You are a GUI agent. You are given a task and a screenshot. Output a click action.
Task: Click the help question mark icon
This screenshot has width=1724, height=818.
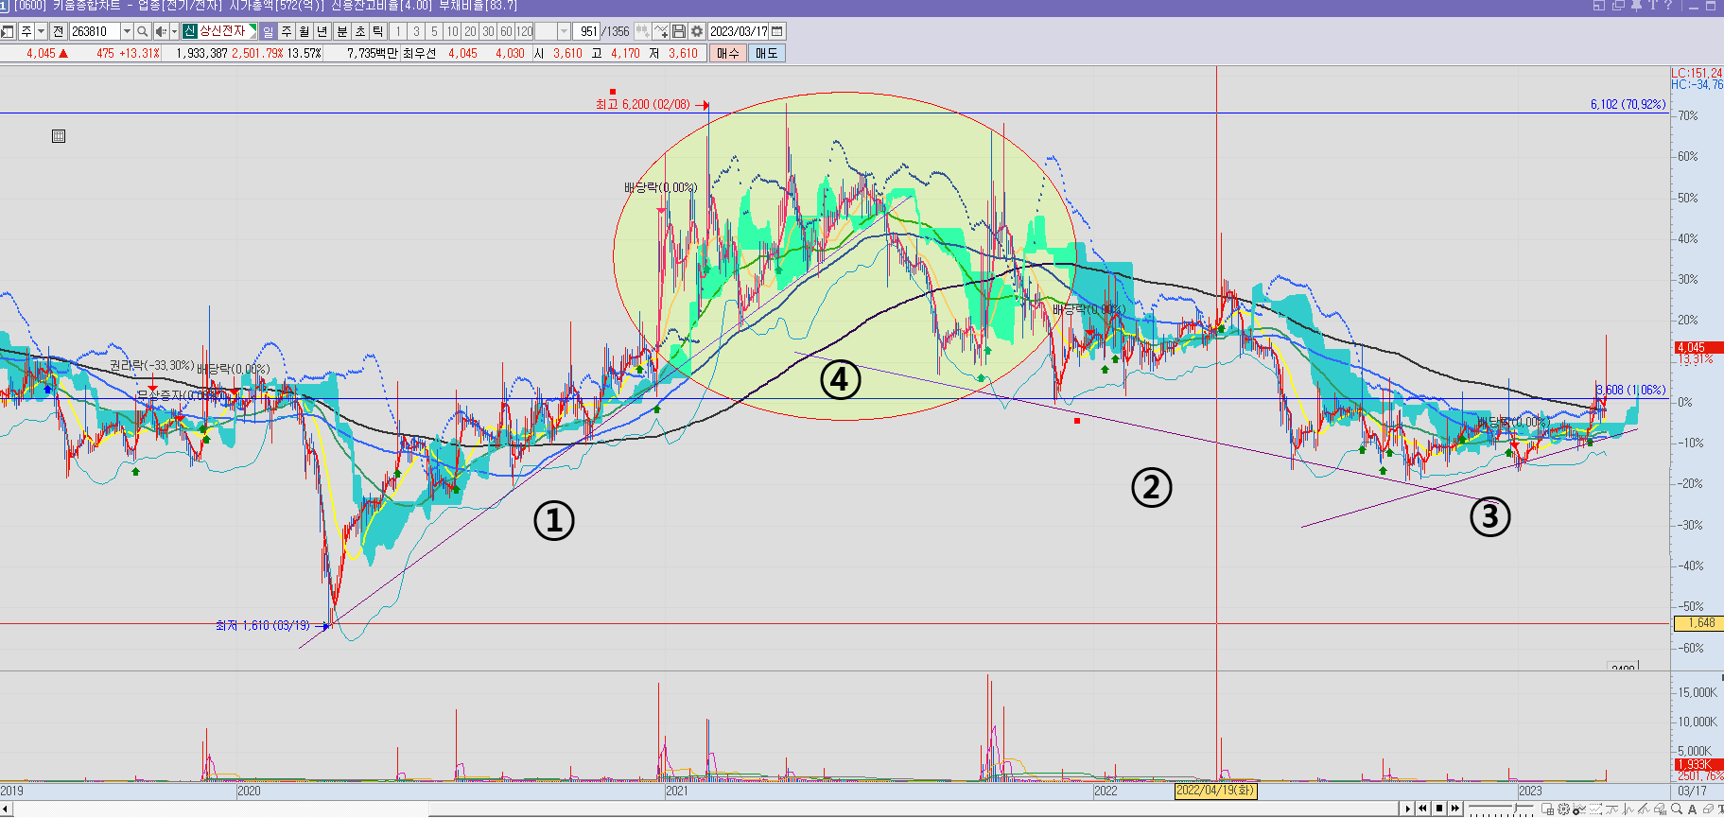coord(1668,5)
